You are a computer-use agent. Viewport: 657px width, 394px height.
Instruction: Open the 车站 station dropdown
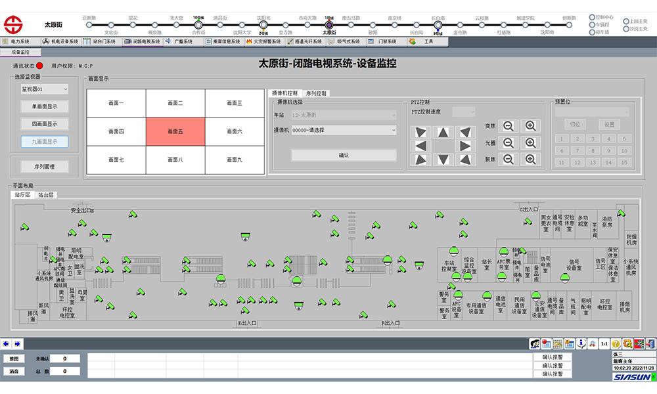pyautogui.click(x=334, y=115)
